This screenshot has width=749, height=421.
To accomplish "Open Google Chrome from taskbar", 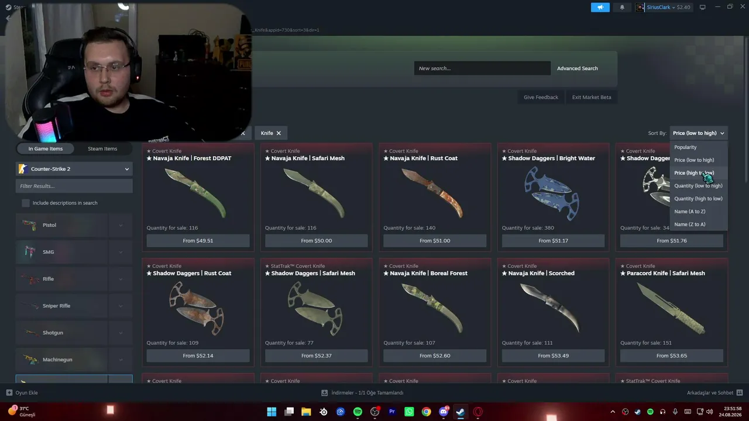I will pos(427,412).
